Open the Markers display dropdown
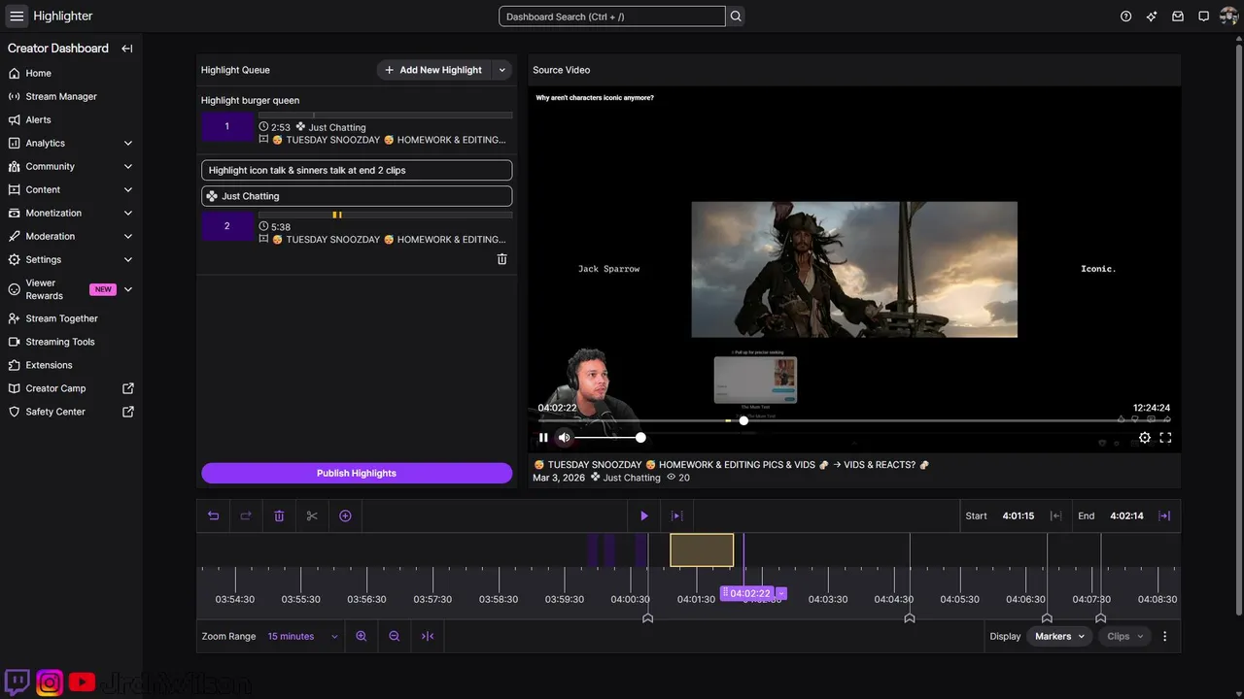The height and width of the screenshot is (699, 1244). [1059, 636]
